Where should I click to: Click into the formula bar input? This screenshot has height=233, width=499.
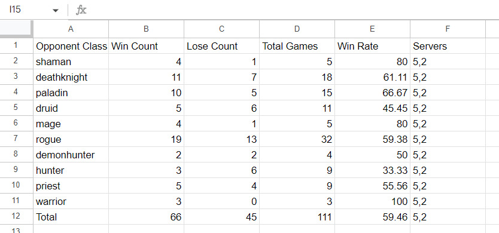pos(293,10)
